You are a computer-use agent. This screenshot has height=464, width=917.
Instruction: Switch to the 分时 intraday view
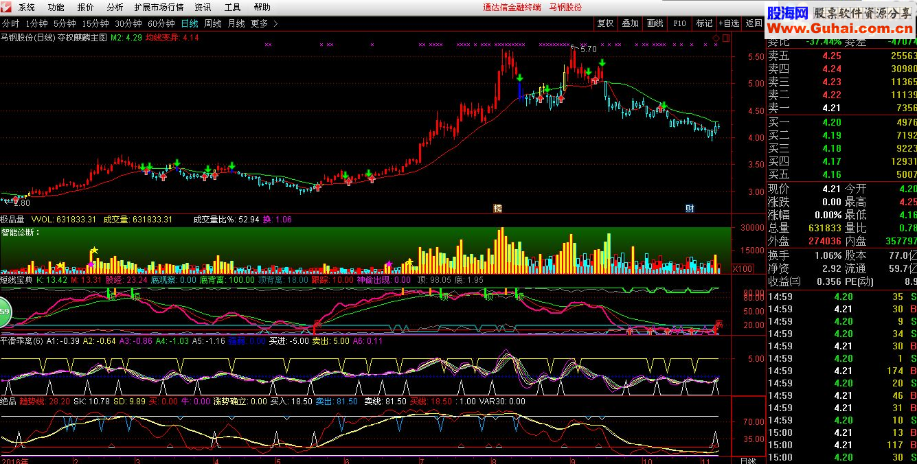coord(10,23)
